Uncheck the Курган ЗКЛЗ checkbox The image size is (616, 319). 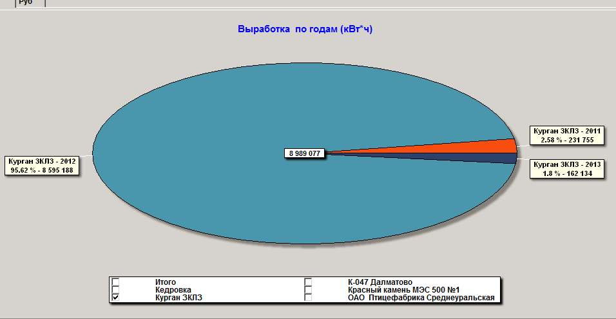116,298
